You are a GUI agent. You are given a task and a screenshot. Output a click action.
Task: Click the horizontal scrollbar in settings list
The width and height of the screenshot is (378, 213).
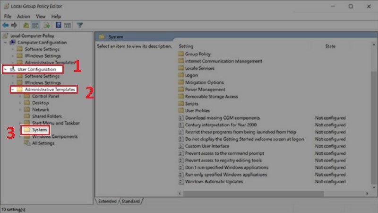tap(253, 194)
